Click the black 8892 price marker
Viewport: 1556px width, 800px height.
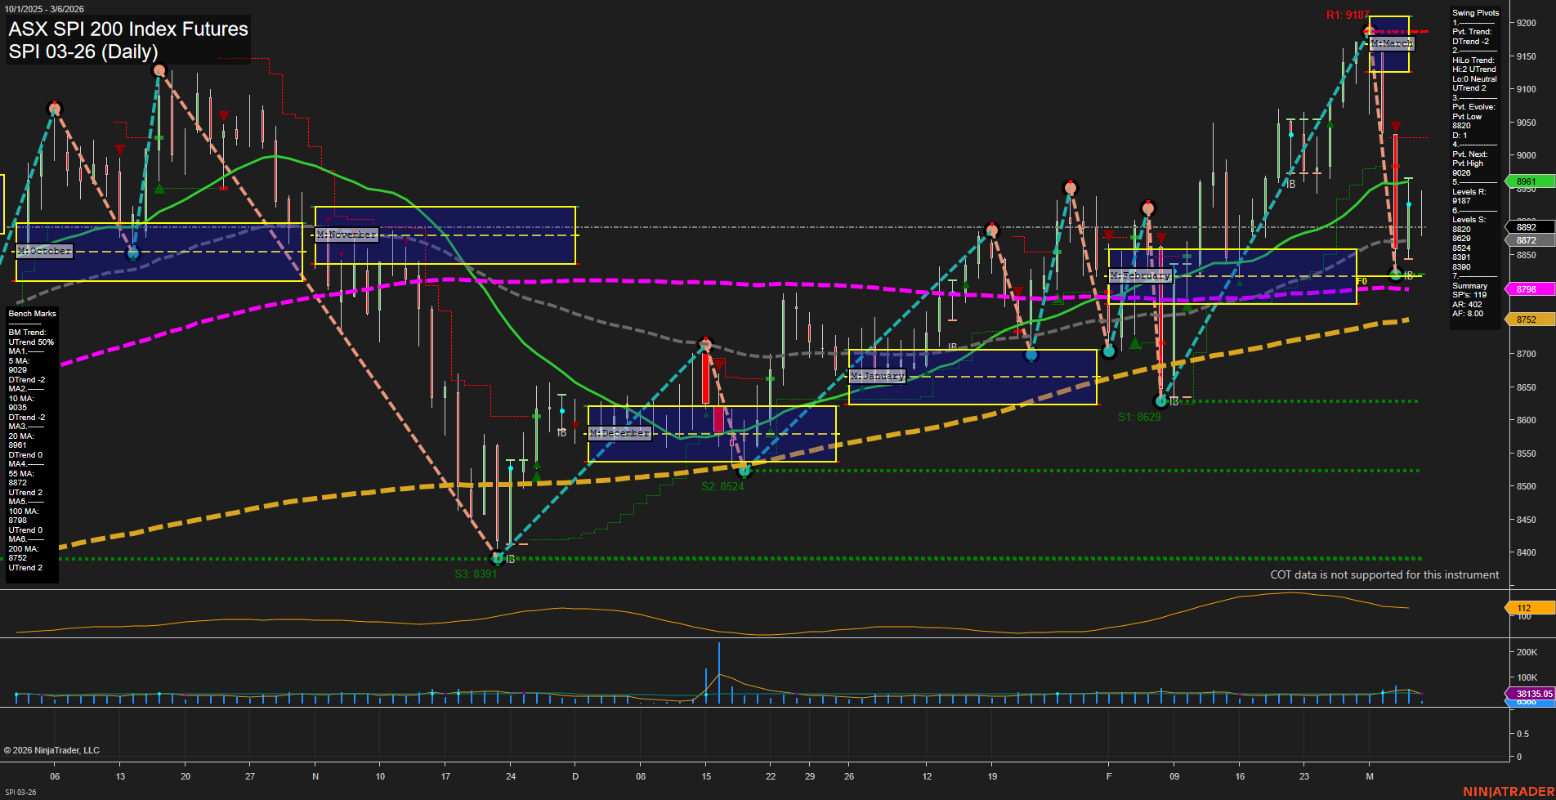tap(1525, 226)
